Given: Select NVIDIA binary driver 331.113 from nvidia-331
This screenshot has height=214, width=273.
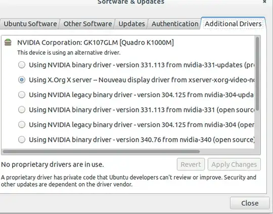Looking at the screenshot, I should 22,110.
